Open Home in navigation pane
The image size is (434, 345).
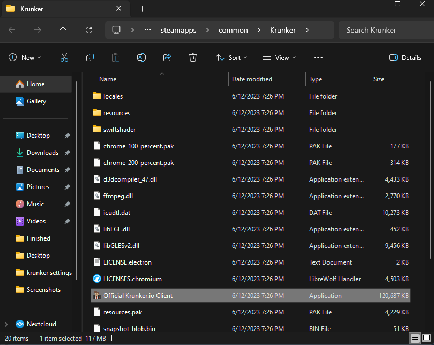tap(36, 84)
